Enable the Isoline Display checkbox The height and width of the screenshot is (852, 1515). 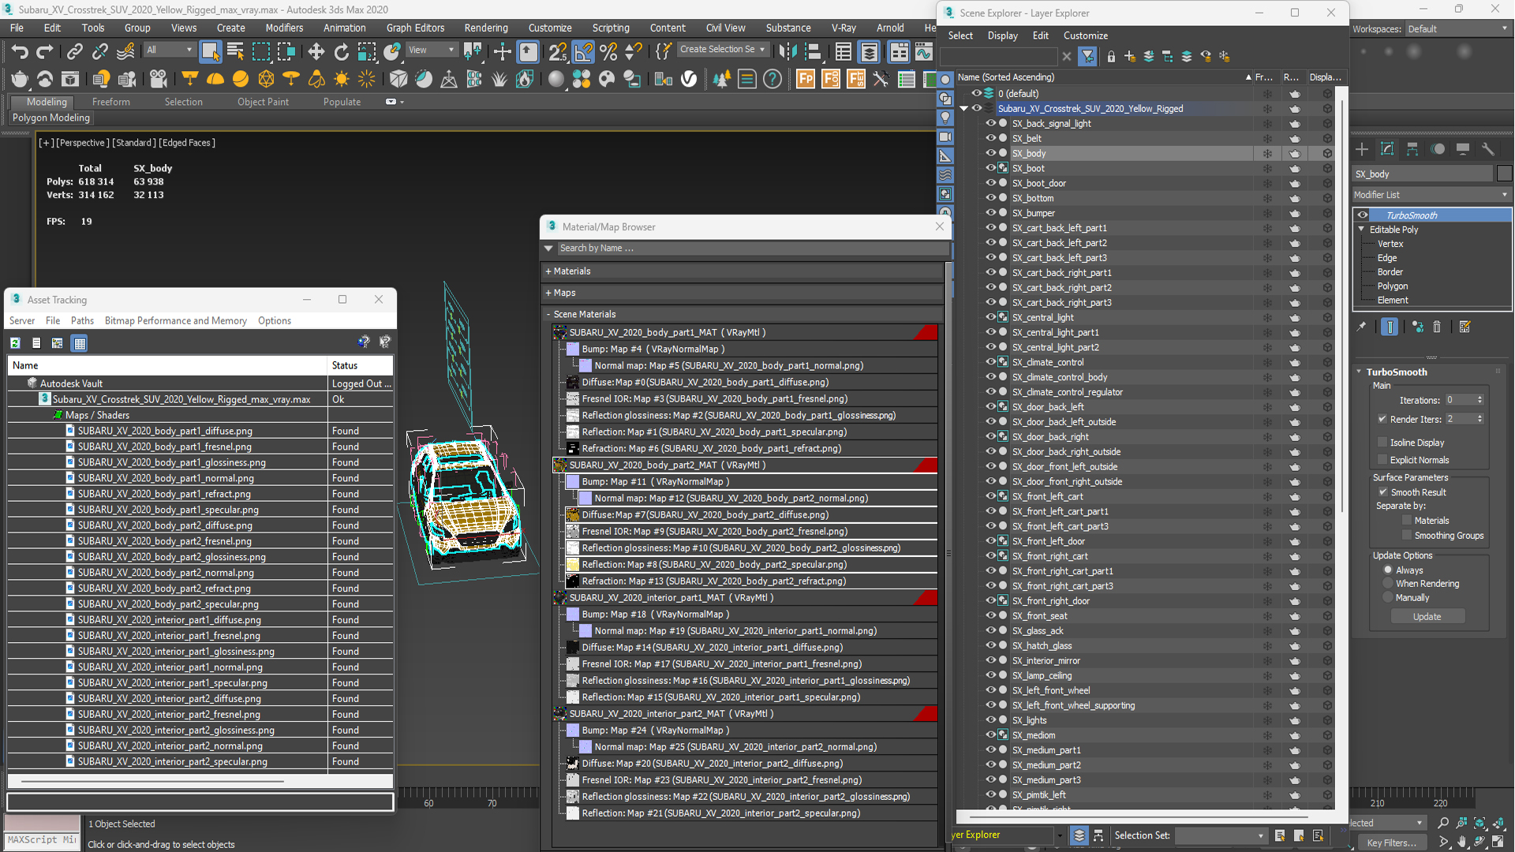click(1382, 443)
